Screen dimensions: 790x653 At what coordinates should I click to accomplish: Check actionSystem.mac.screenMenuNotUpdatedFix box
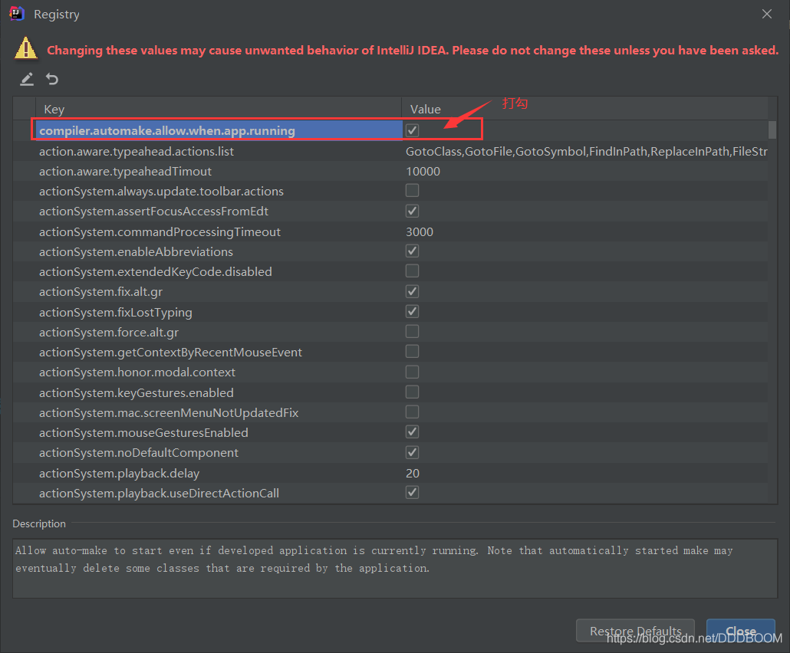point(412,412)
